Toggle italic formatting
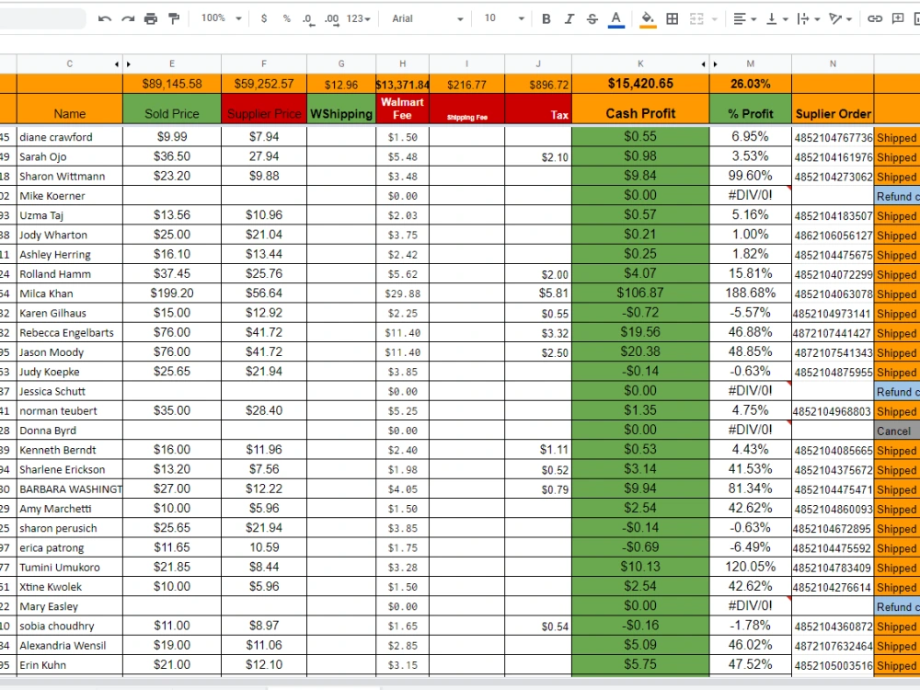This screenshot has height=690, width=920. coord(569,18)
